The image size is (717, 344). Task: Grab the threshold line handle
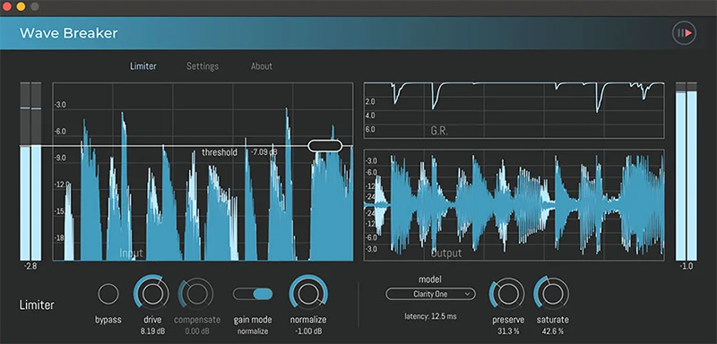point(325,146)
